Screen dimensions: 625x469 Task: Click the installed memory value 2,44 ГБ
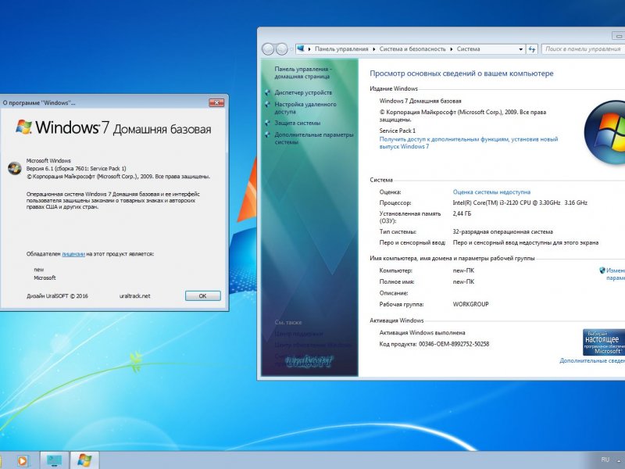(x=462, y=213)
